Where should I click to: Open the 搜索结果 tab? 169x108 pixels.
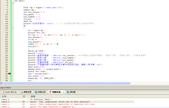26,92
